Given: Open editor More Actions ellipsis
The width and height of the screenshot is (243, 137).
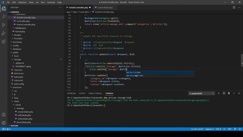Looking at the screenshot, I should (x=239, y=7).
